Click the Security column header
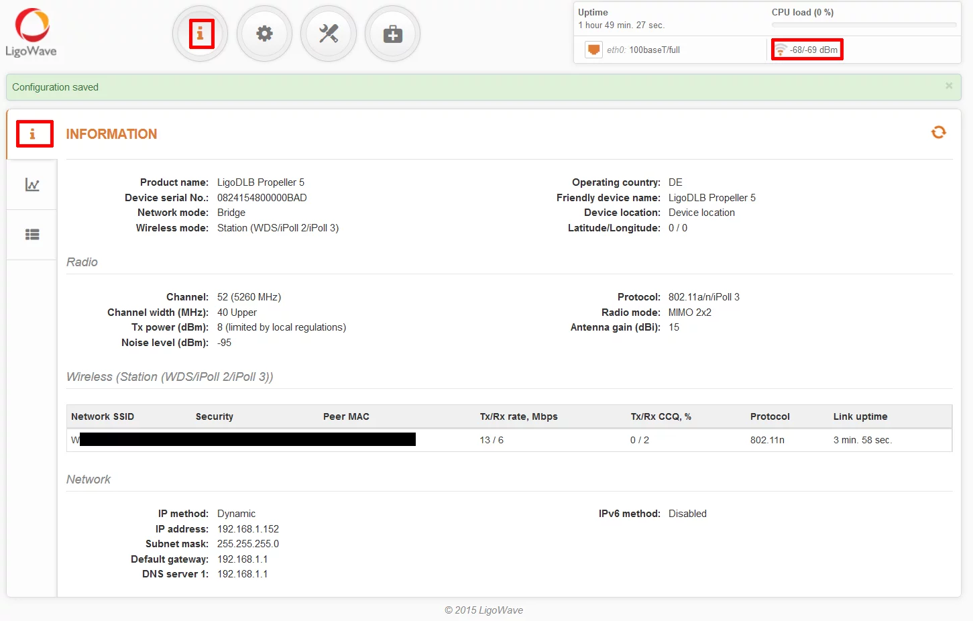 click(x=215, y=416)
